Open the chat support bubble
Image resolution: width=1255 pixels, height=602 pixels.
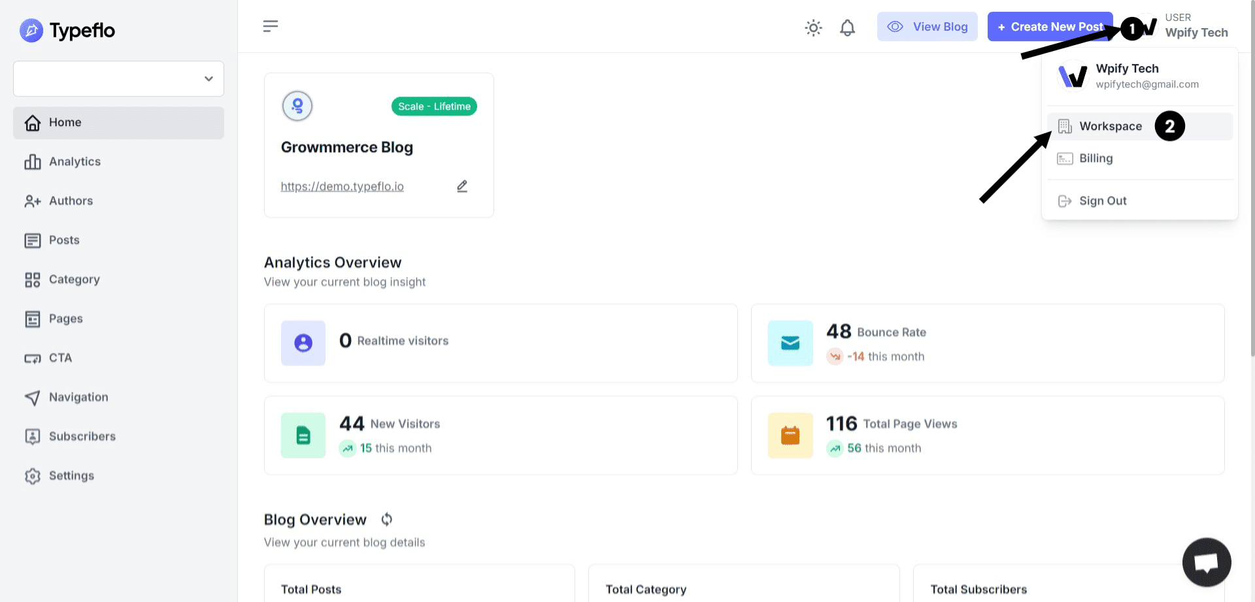(1206, 562)
